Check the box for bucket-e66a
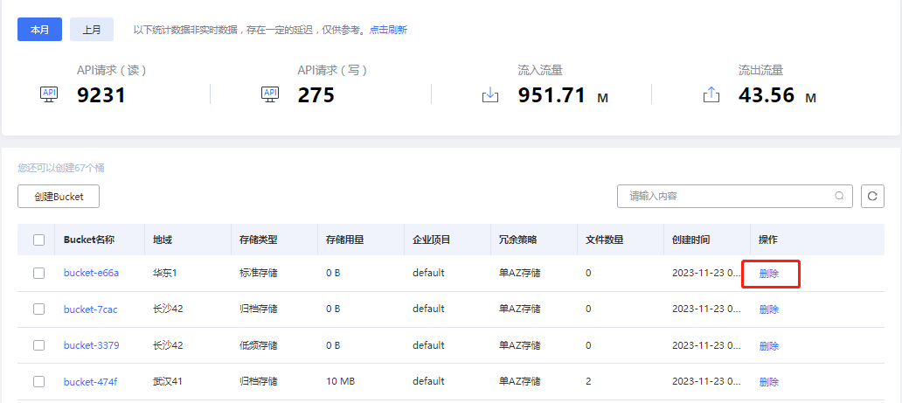 (38, 273)
